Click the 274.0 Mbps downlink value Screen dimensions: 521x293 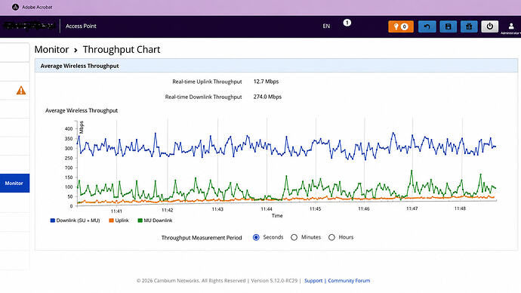click(x=267, y=97)
